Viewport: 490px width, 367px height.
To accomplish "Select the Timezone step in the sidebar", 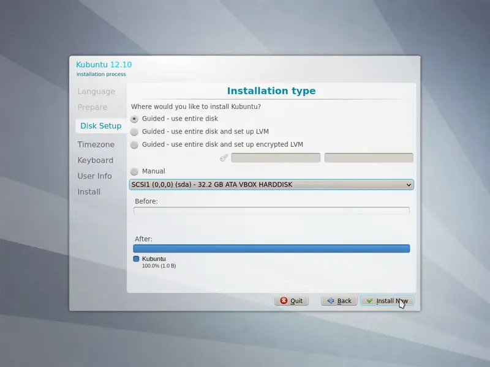I will [96, 144].
